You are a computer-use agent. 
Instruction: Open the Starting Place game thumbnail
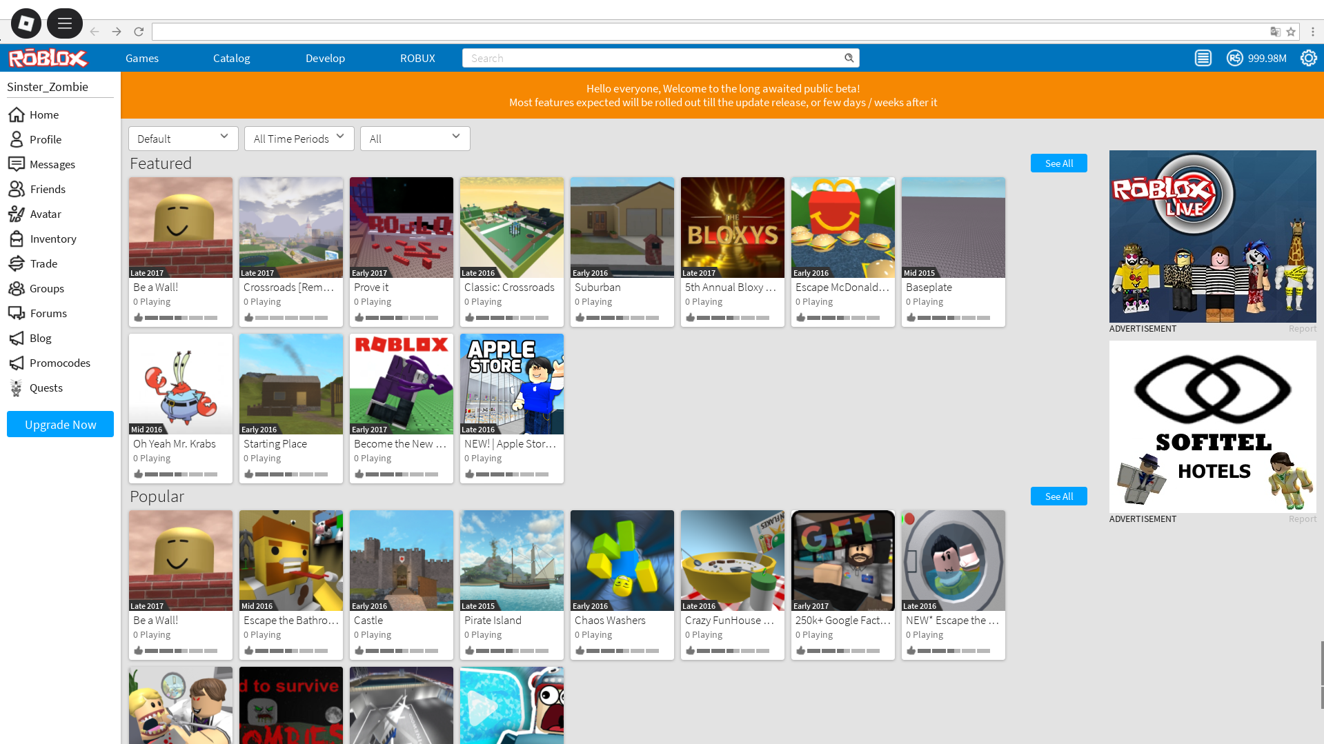click(291, 384)
